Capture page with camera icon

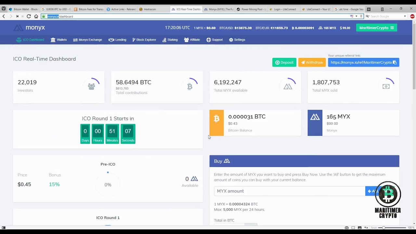click(x=347, y=228)
